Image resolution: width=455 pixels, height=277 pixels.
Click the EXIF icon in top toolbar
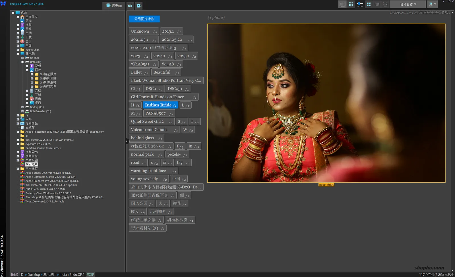pos(385,4)
